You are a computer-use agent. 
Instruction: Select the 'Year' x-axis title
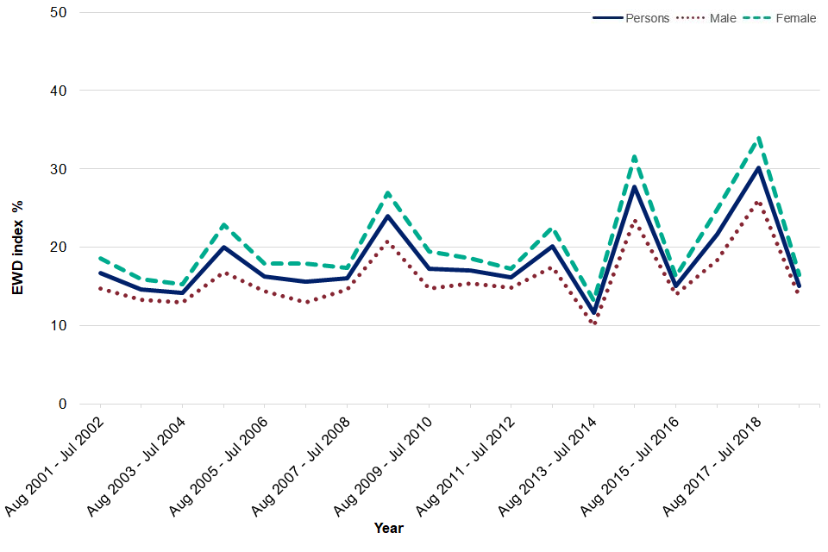(388, 528)
